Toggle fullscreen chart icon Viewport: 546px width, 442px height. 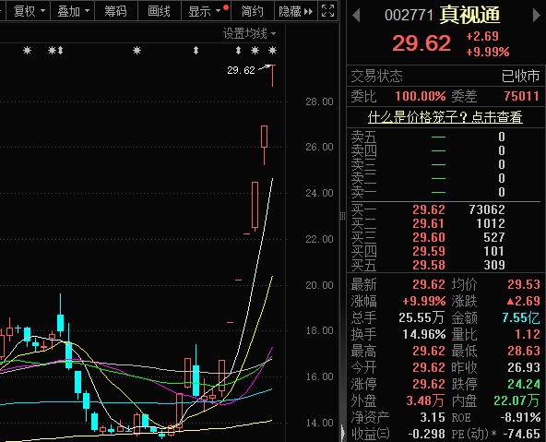click(x=327, y=11)
